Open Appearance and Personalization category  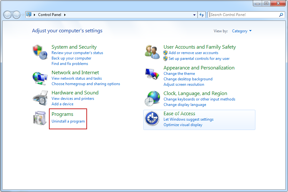(199, 68)
